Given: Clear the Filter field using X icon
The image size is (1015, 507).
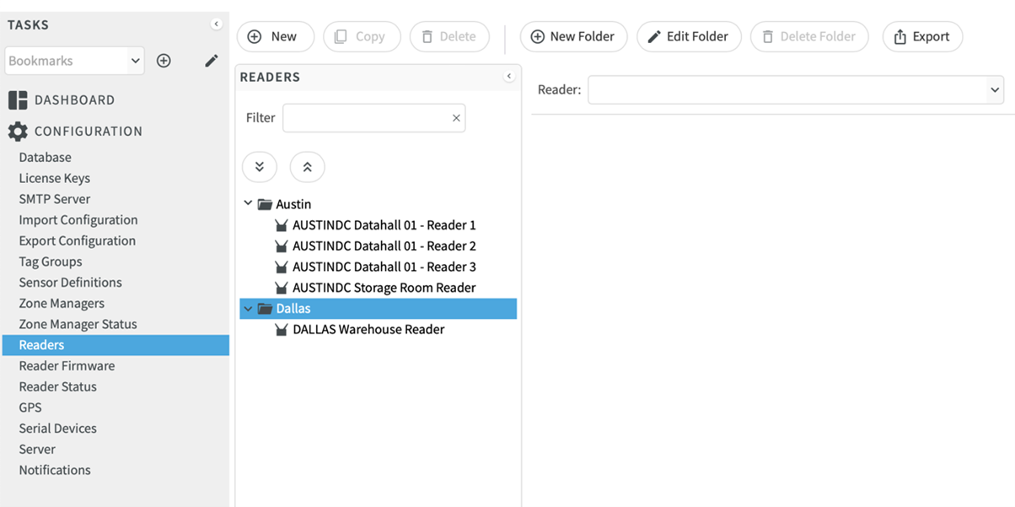Looking at the screenshot, I should click(456, 118).
